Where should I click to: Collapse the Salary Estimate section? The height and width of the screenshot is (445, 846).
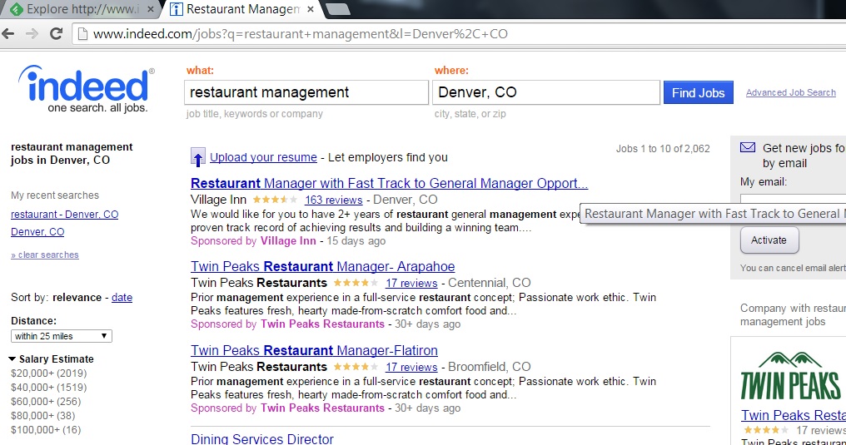[x=13, y=359]
